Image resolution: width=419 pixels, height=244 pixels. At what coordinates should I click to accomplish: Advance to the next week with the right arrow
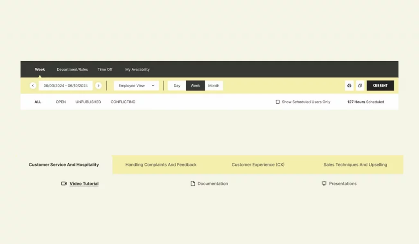pos(99,85)
